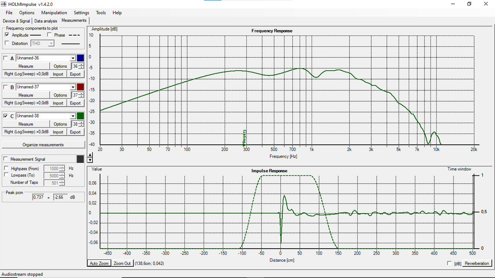Click the Peak pcm 0,737 field

point(38,197)
